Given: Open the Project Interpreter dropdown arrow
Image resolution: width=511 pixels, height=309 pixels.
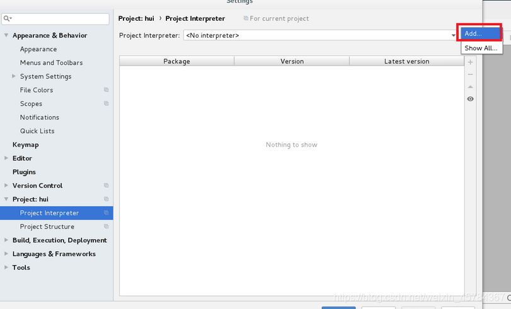Looking at the screenshot, I should click(453, 35).
